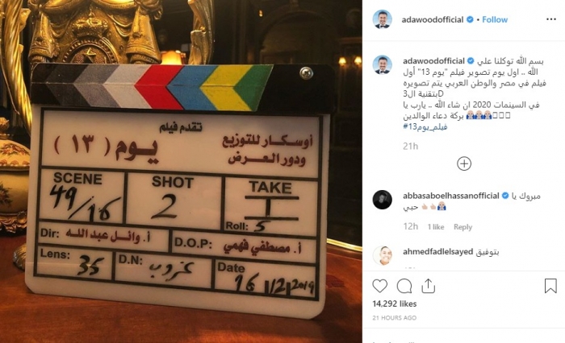The height and width of the screenshot is (343, 565).
Task: Load more comments with the plus circle
Action: click(464, 163)
